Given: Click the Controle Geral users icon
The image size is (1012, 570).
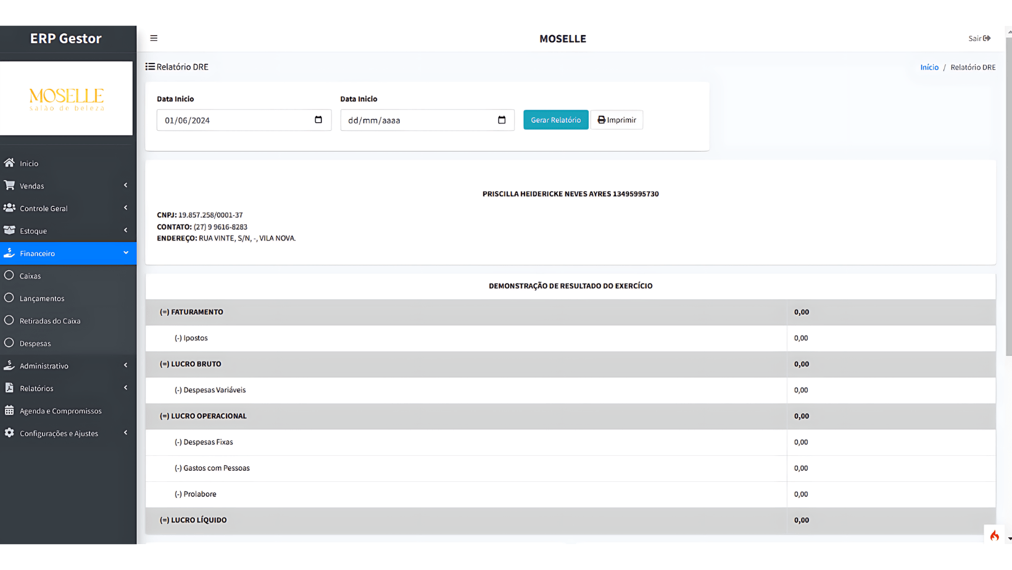Looking at the screenshot, I should [x=9, y=208].
